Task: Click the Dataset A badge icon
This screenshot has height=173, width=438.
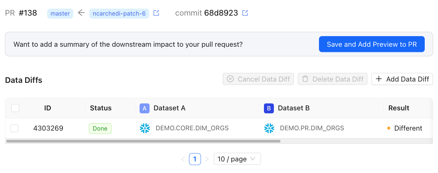Action: tap(145, 108)
